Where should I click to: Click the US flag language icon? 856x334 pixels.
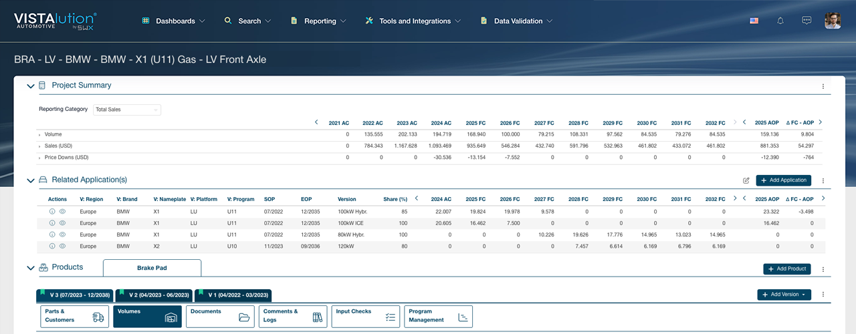pyautogui.click(x=754, y=21)
